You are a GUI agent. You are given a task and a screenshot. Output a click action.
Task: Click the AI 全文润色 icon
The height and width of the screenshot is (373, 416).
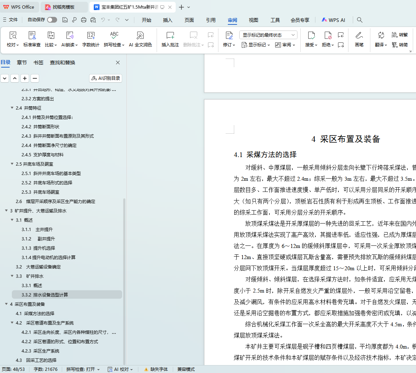(140, 36)
